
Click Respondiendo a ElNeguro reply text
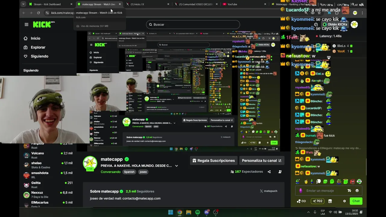[x=330, y=148]
